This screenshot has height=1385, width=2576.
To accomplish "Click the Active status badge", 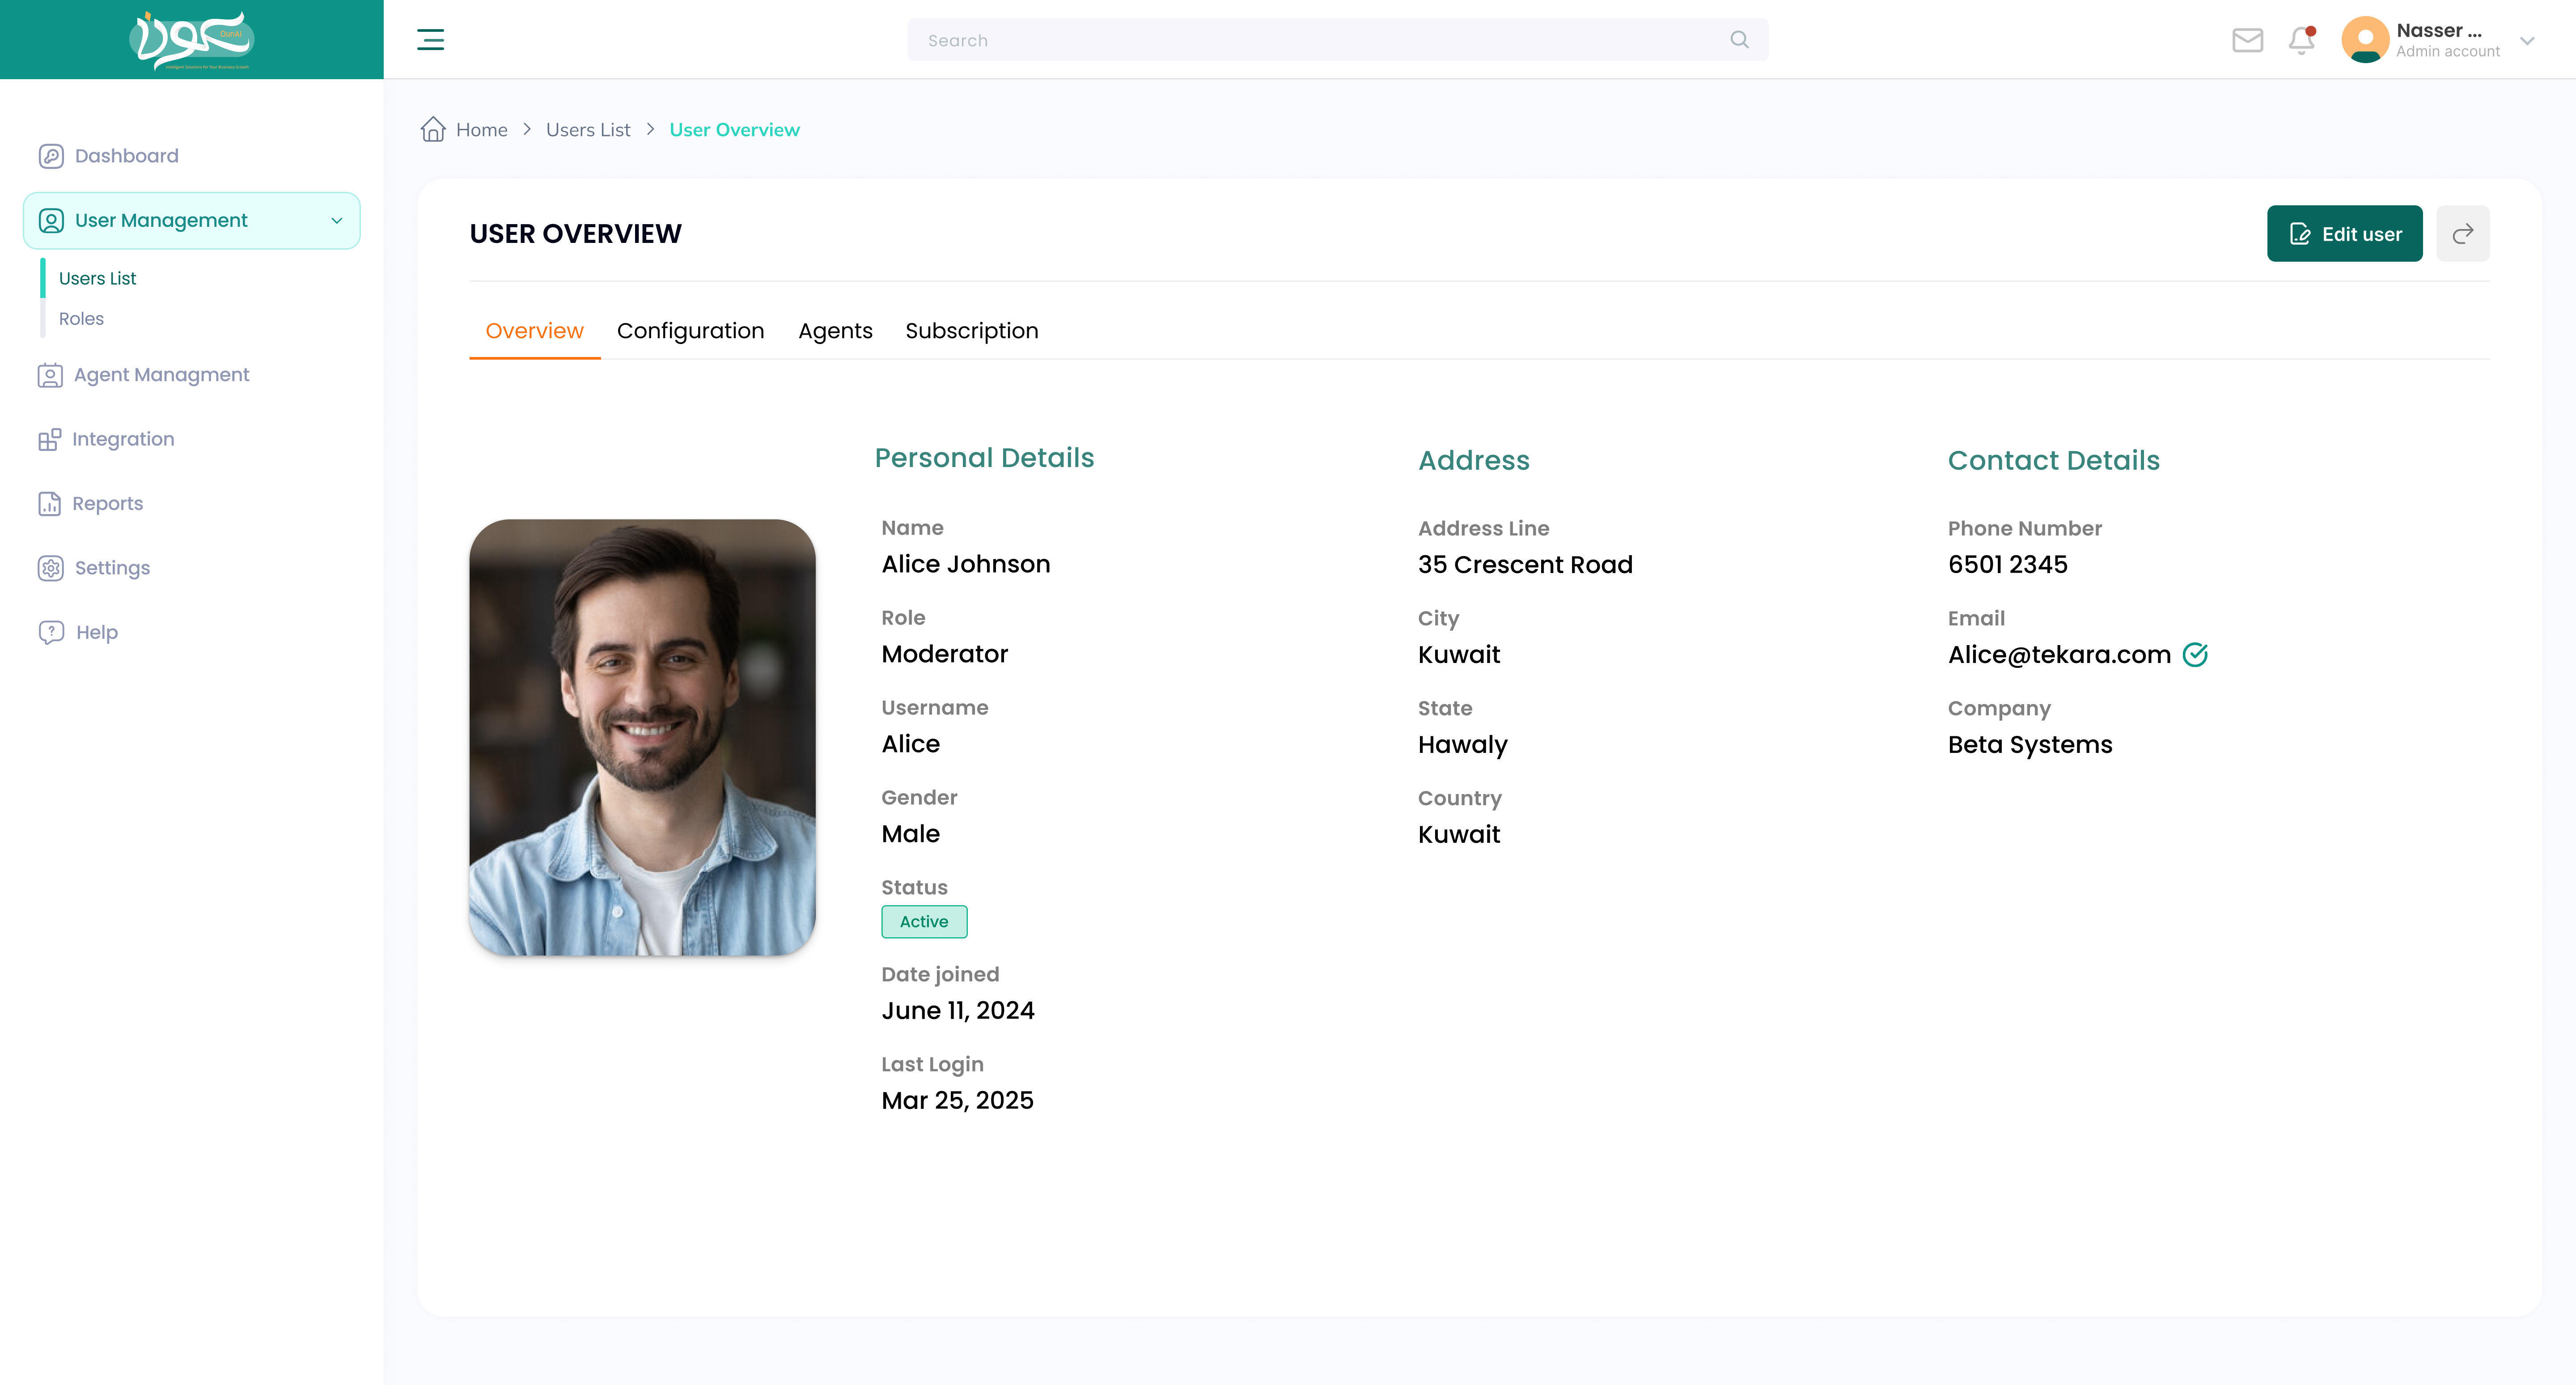I will [924, 922].
